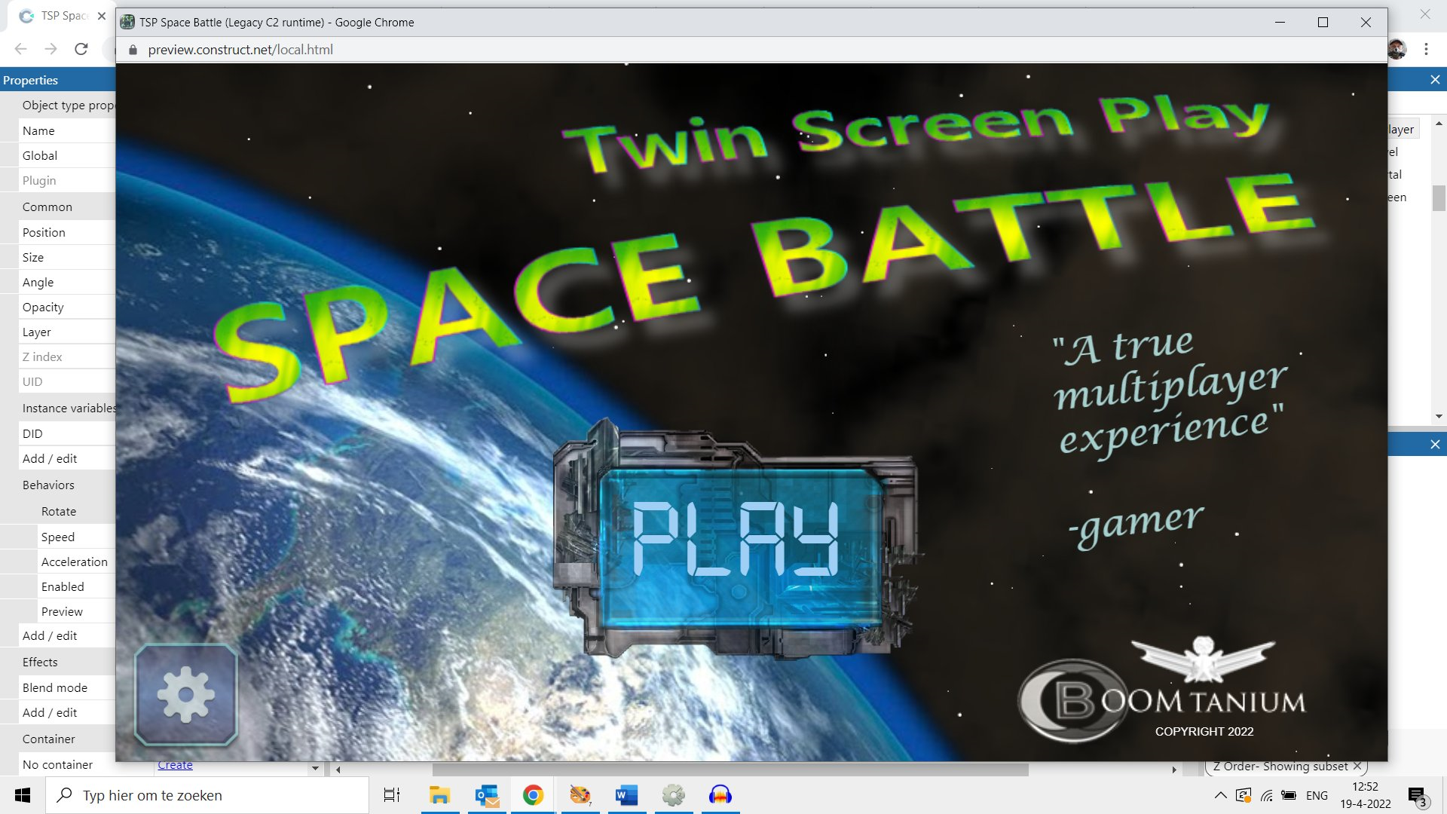Open Outlook from the taskbar
This screenshot has height=814, width=1447.
coord(487,795)
